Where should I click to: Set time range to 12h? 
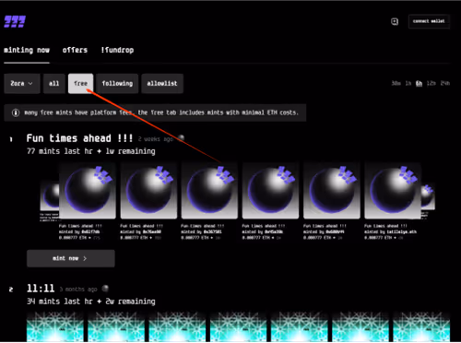tap(431, 83)
